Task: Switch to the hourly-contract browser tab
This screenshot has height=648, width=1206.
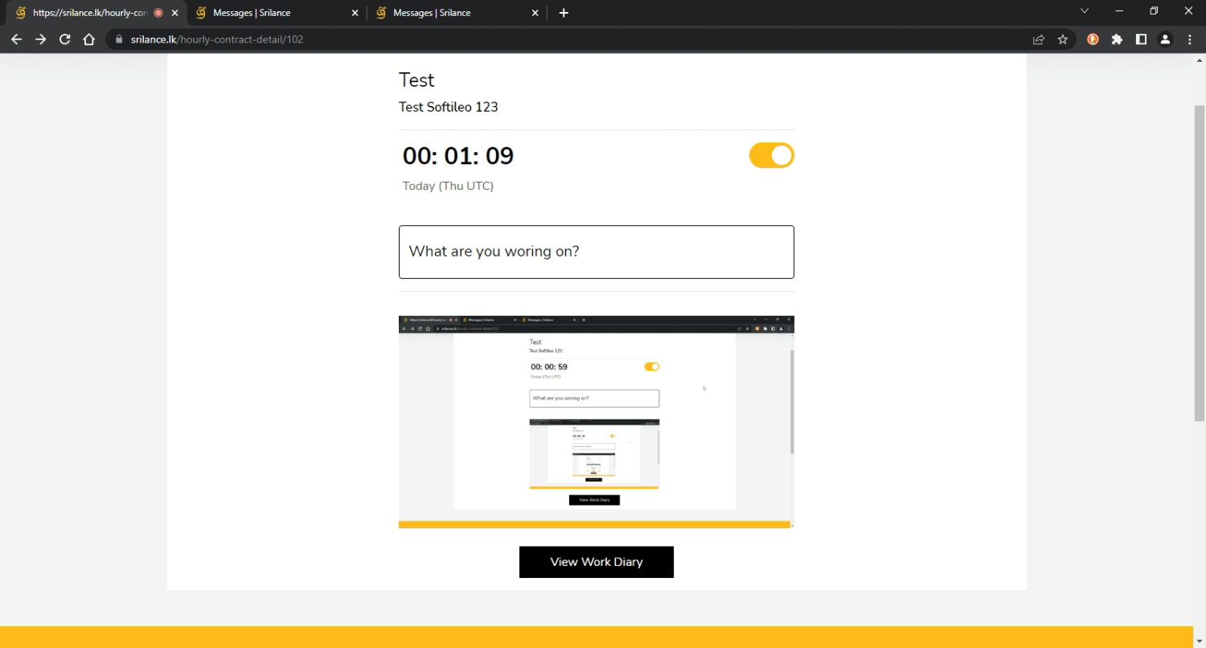Action: 88,13
